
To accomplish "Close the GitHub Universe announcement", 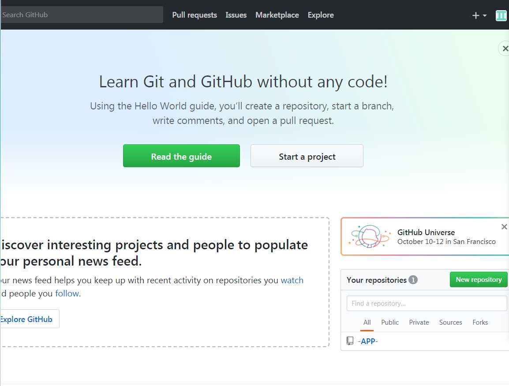I will pos(504,227).
